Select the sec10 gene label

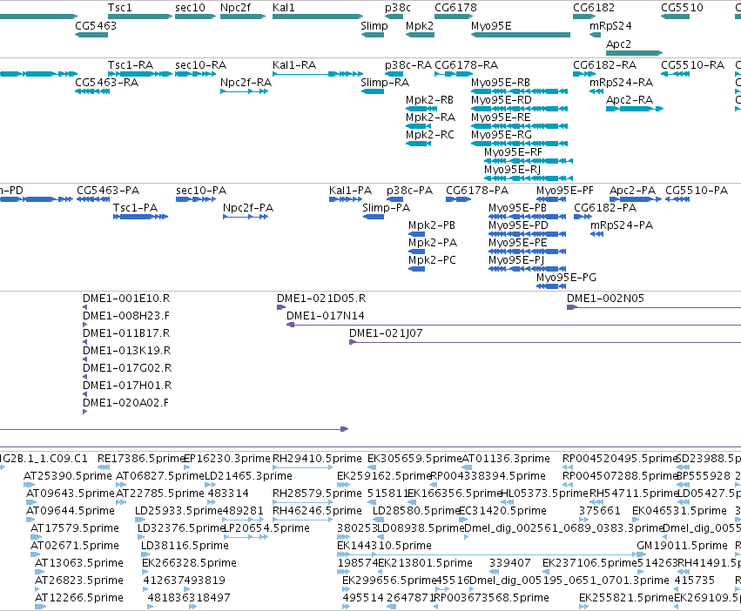[190, 8]
